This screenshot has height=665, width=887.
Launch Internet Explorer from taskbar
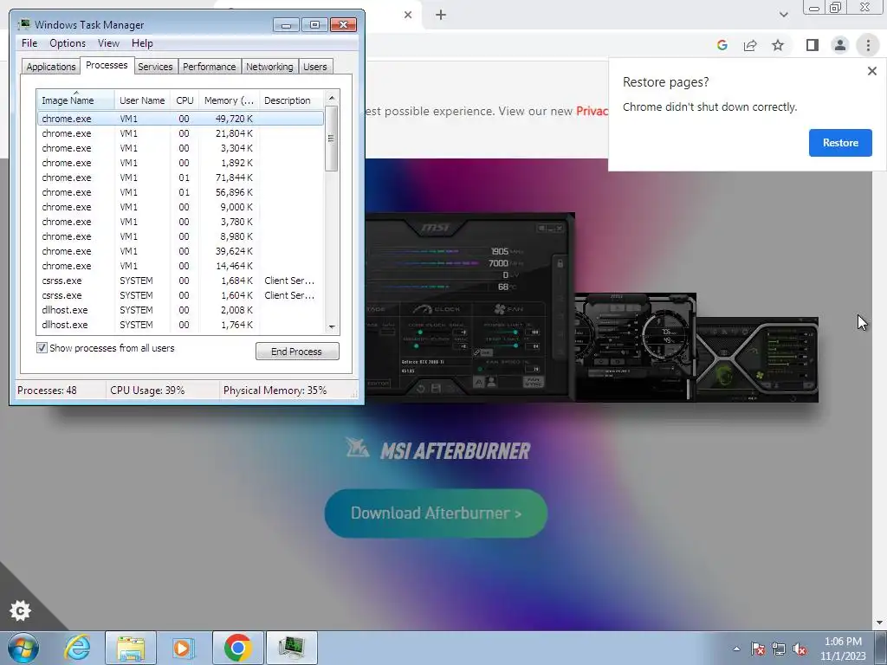pyautogui.click(x=77, y=648)
